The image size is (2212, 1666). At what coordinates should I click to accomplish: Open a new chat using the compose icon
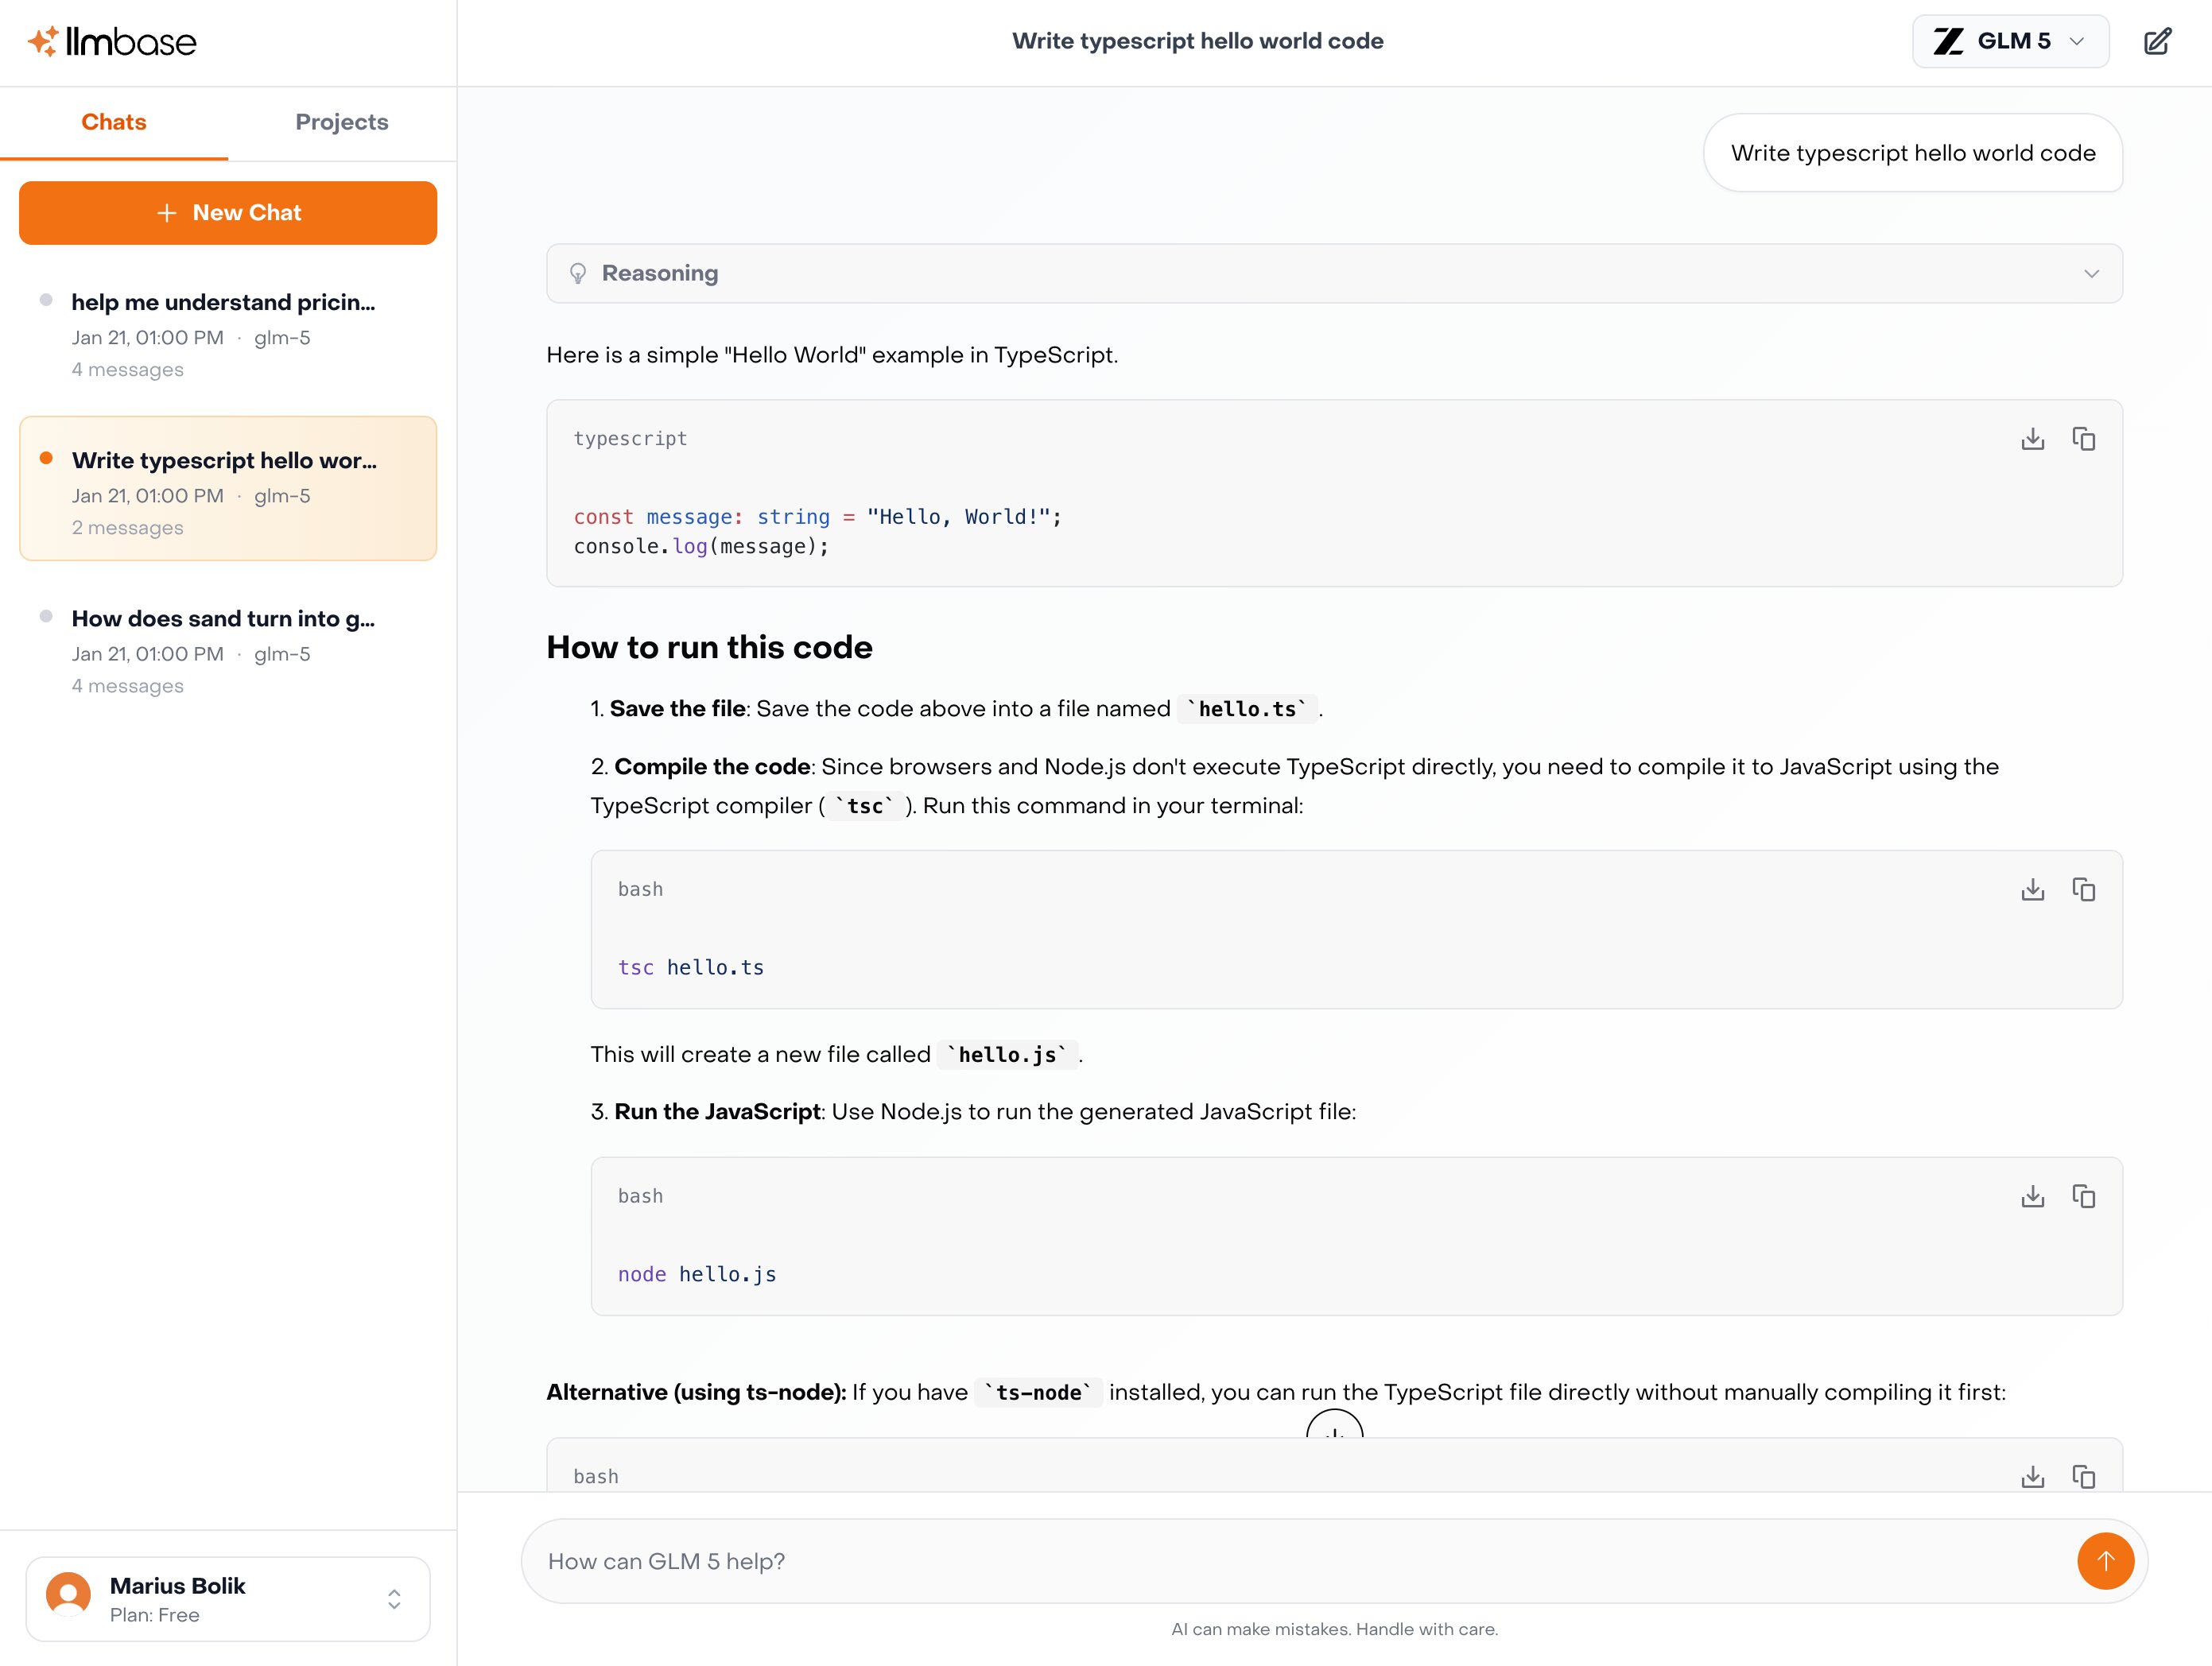pyautogui.click(x=2158, y=41)
